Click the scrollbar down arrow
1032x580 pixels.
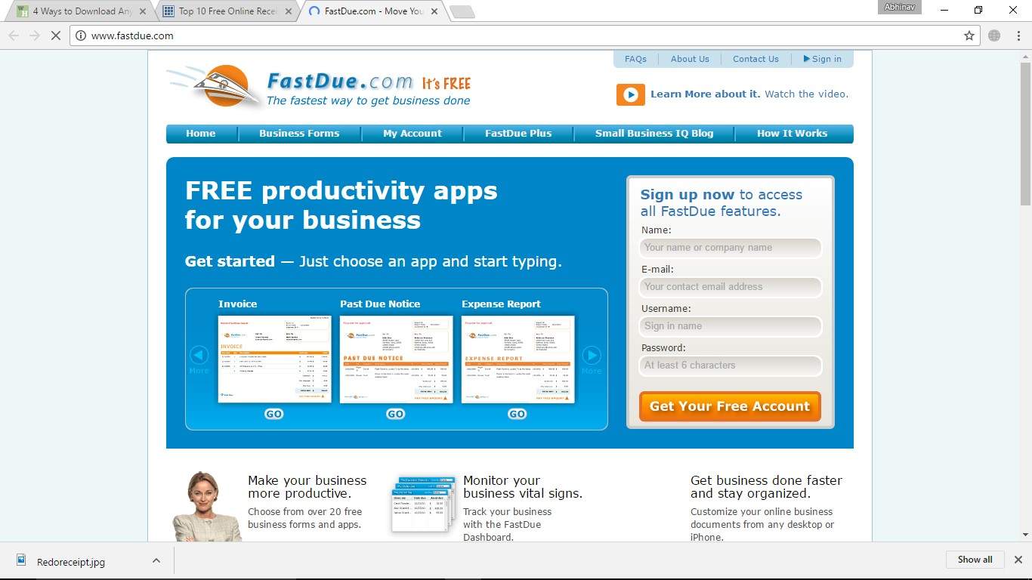click(x=1025, y=535)
